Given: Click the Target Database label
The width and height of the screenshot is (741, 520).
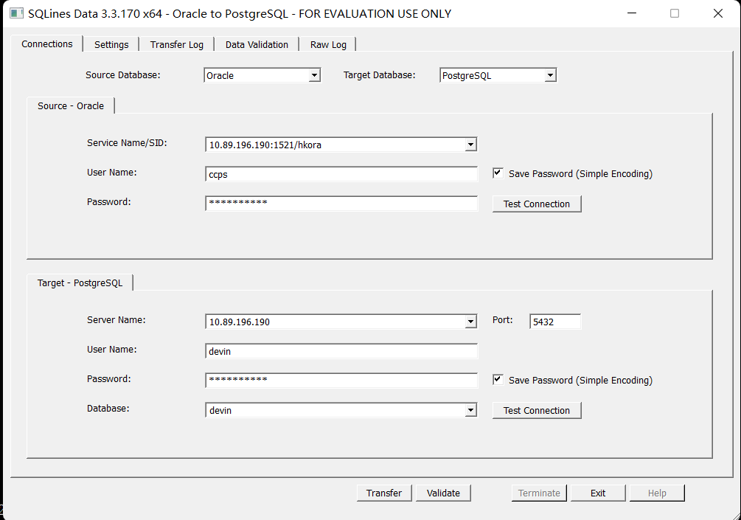Looking at the screenshot, I should pyautogui.click(x=380, y=75).
